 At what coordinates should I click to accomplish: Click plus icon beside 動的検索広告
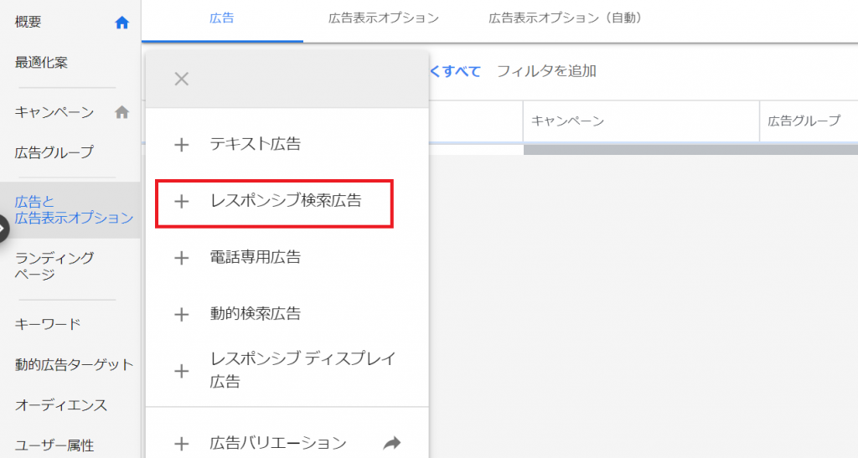point(181,315)
